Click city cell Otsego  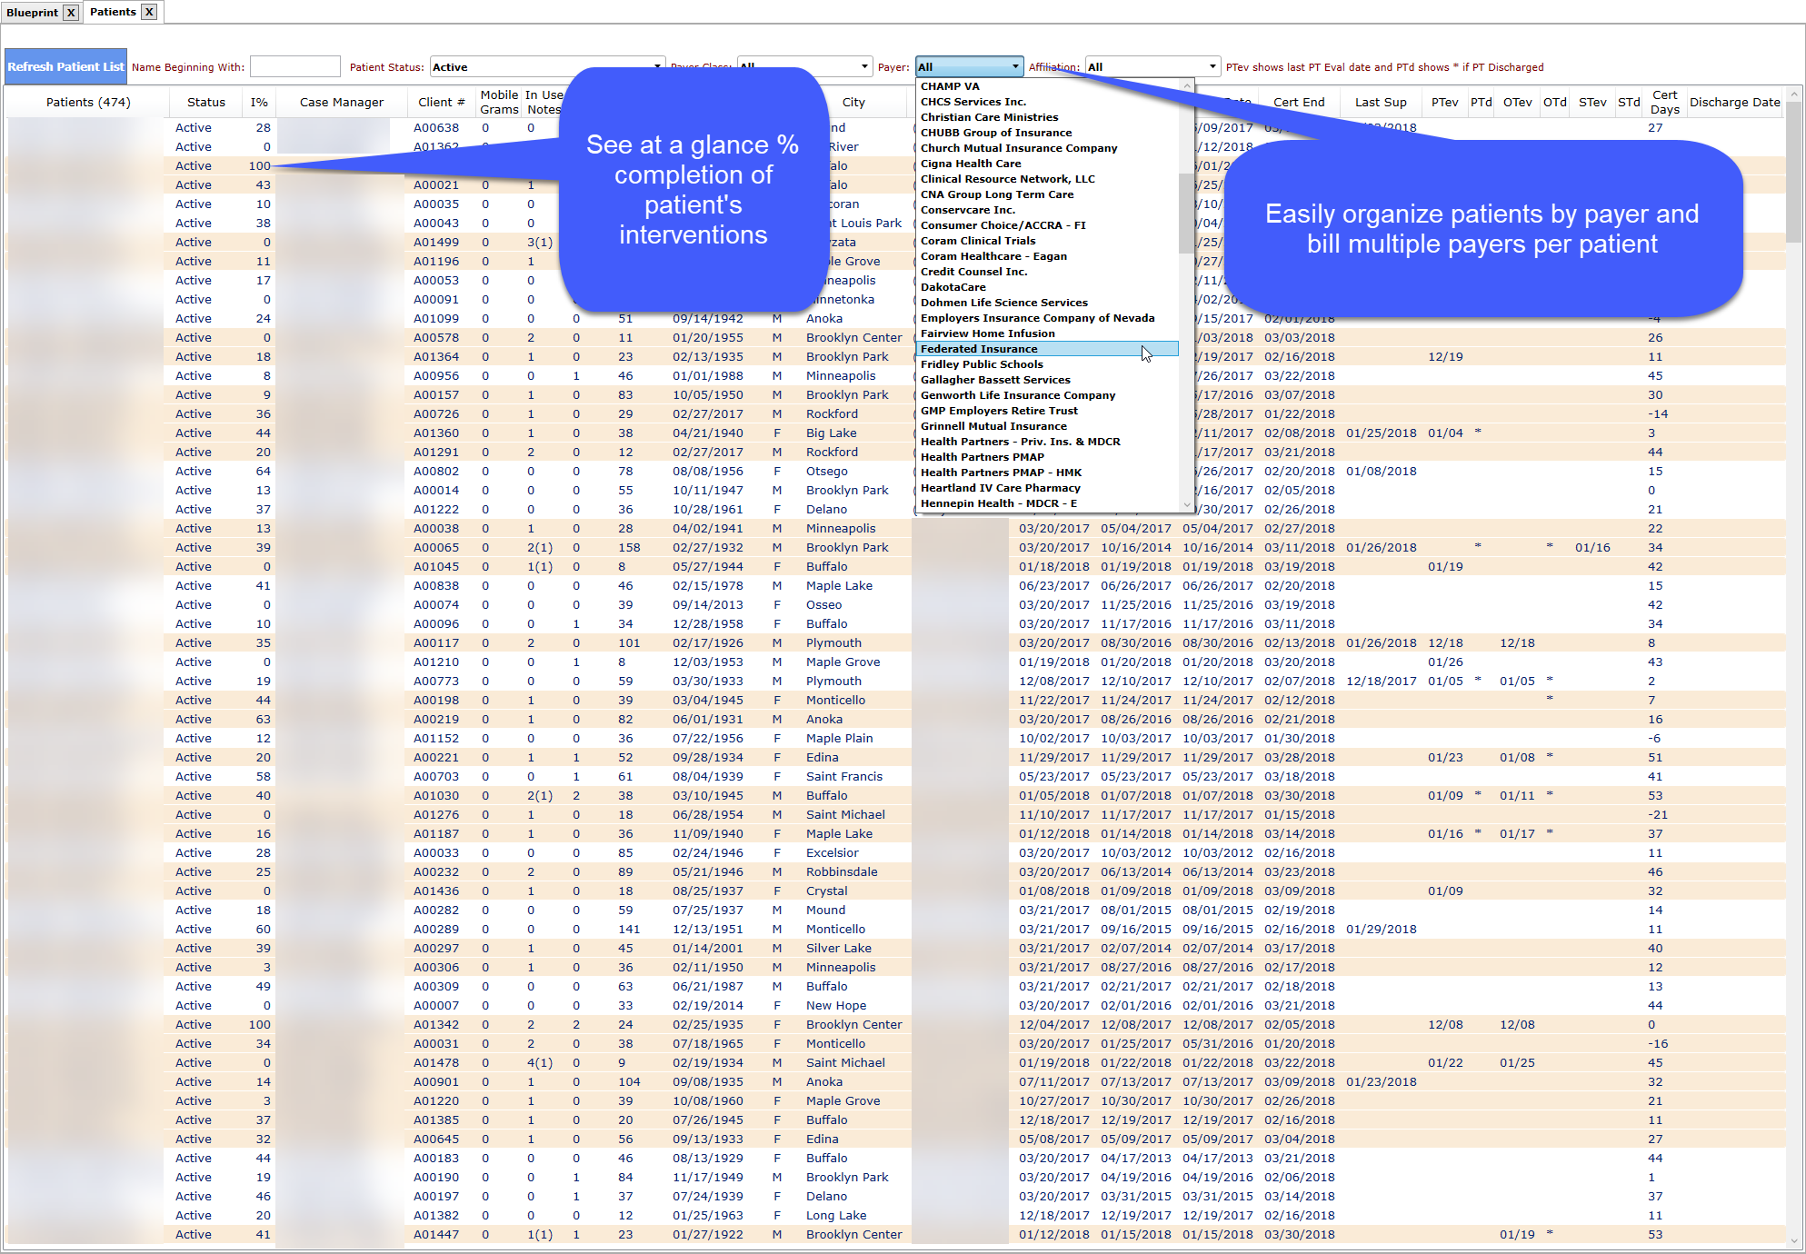click(x=826, y=472)
